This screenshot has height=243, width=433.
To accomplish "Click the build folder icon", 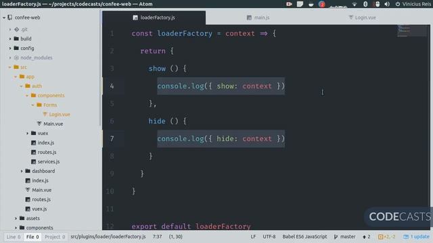I will tap(16, 39).
